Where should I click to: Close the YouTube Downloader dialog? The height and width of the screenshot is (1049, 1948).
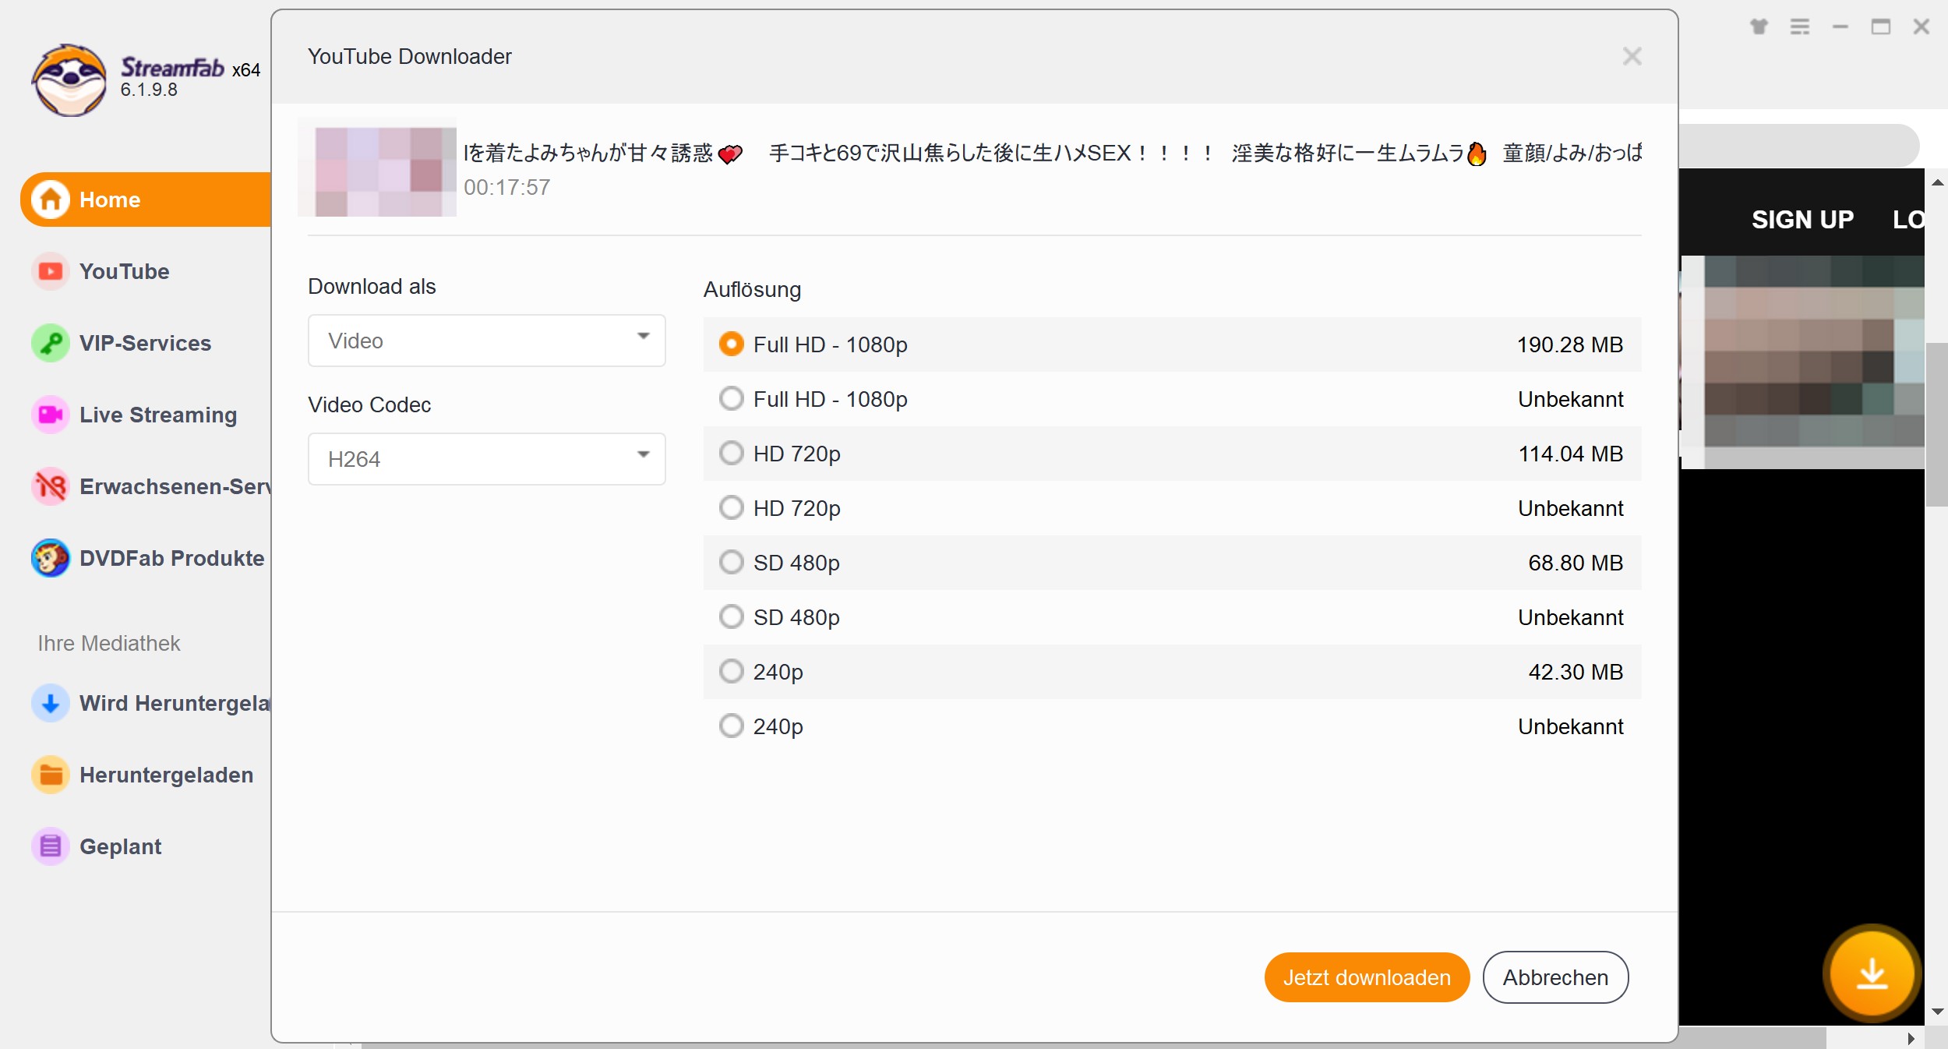click(1632, 56)
